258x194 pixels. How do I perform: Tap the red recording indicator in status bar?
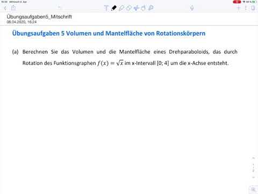[237, 2]
